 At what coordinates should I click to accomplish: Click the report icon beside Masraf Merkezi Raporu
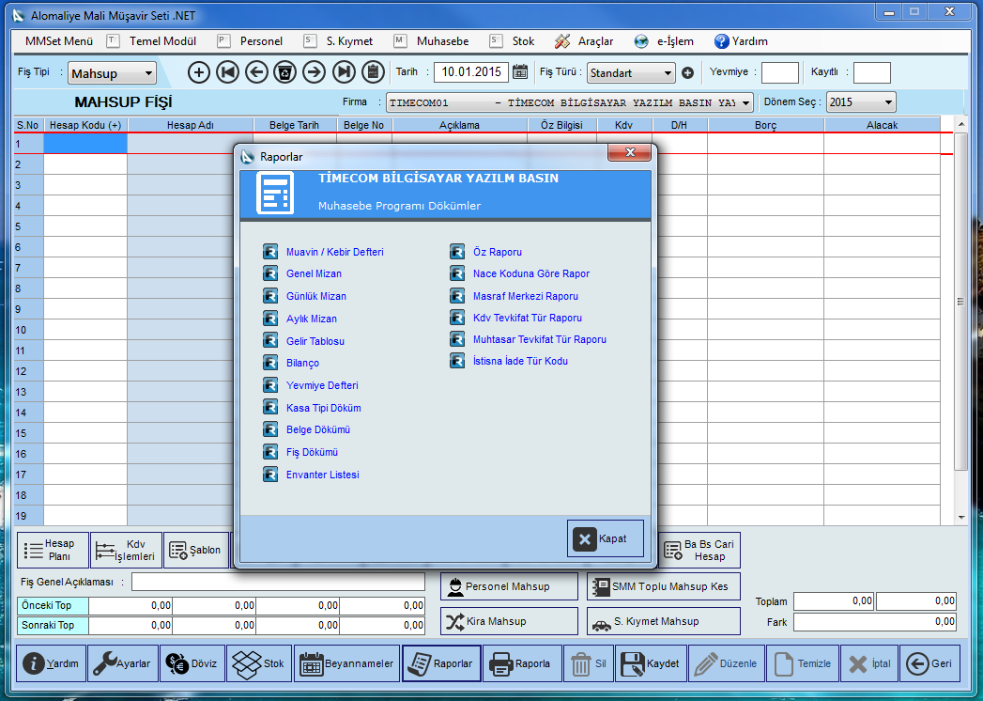(457, 296)
